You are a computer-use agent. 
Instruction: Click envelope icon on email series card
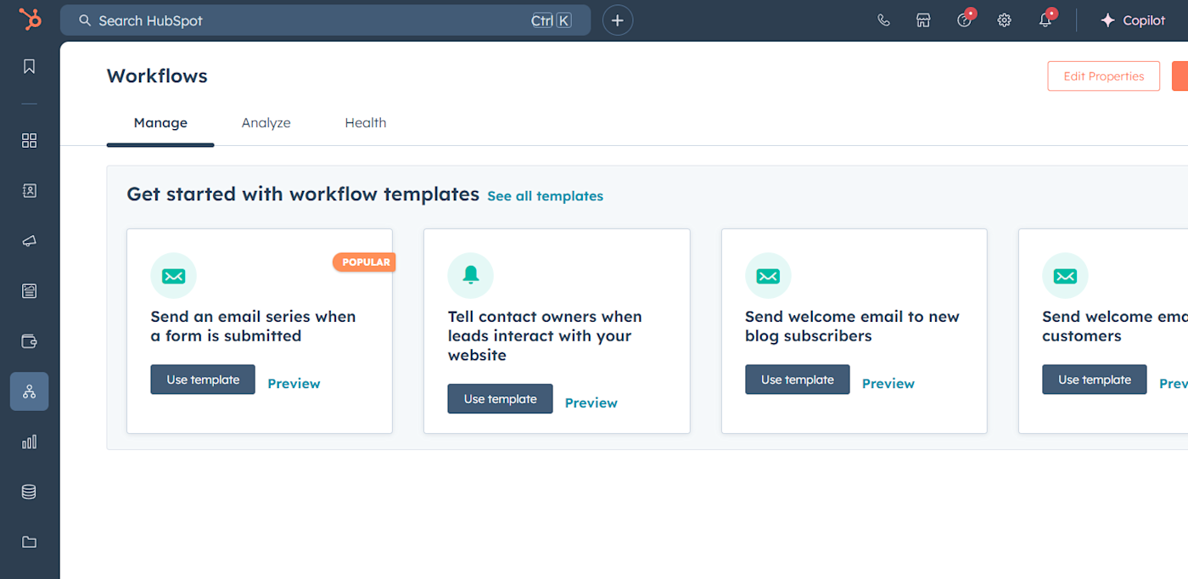pos(173,276)
